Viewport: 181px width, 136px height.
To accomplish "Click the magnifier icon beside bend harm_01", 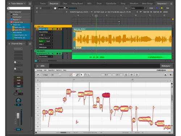I will 67,53.
